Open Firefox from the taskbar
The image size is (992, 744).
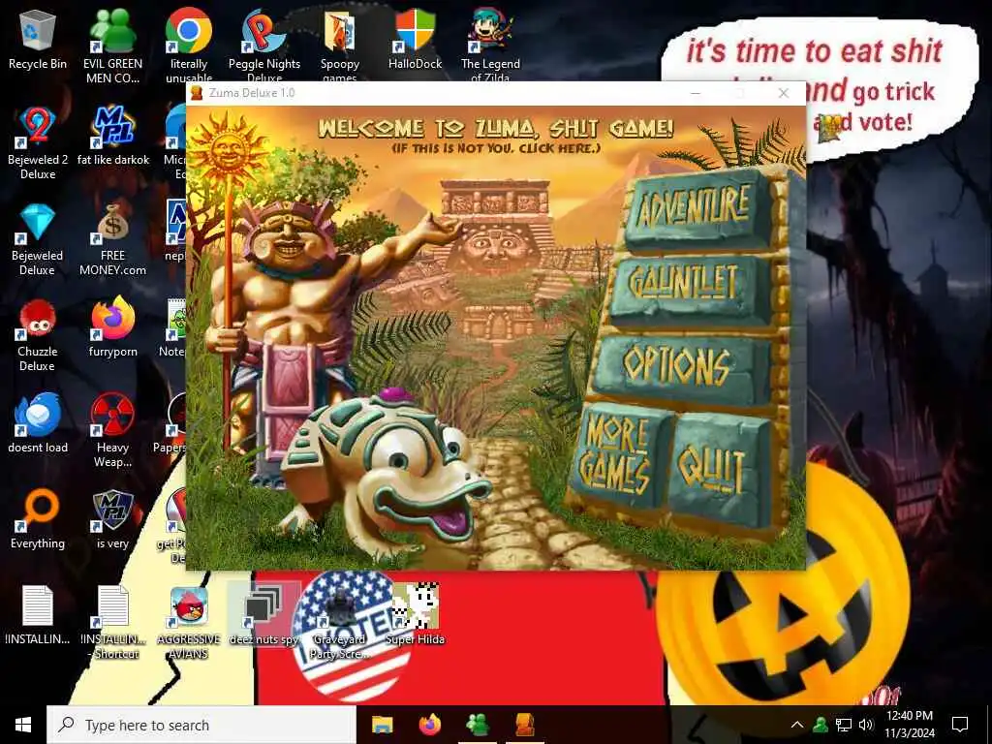[429, 725]
